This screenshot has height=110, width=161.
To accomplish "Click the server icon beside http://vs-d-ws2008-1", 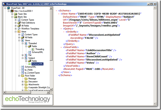I will point(12,11).
